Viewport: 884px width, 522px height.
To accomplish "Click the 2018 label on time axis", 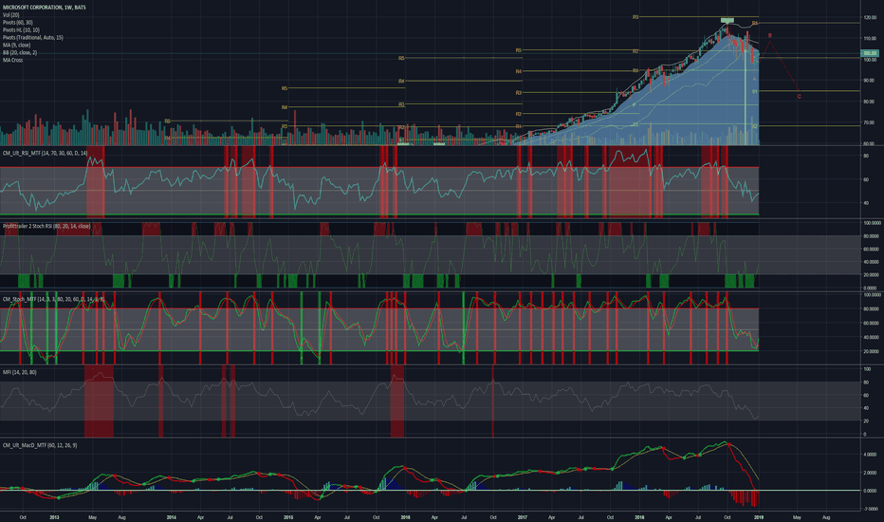I will [x=639, y=517].
